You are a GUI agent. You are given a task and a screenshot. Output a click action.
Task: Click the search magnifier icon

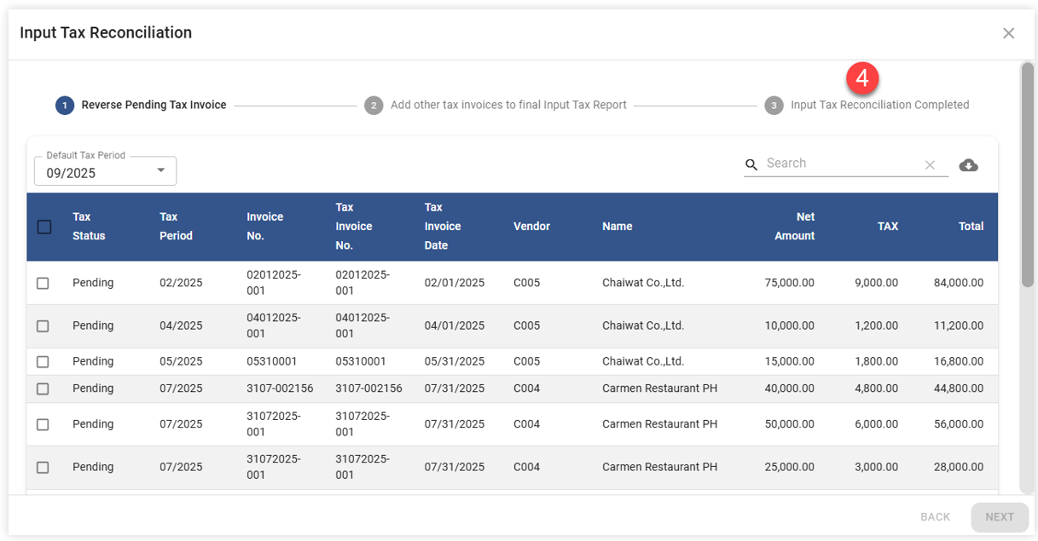click(751, 164)
